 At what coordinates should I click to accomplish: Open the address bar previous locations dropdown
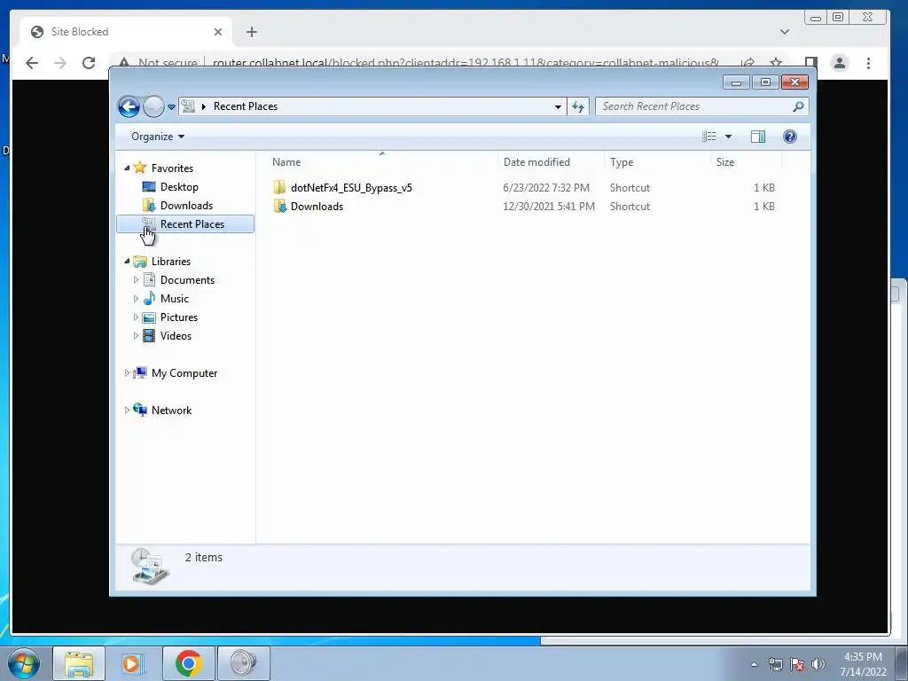(x=558, y=106)
